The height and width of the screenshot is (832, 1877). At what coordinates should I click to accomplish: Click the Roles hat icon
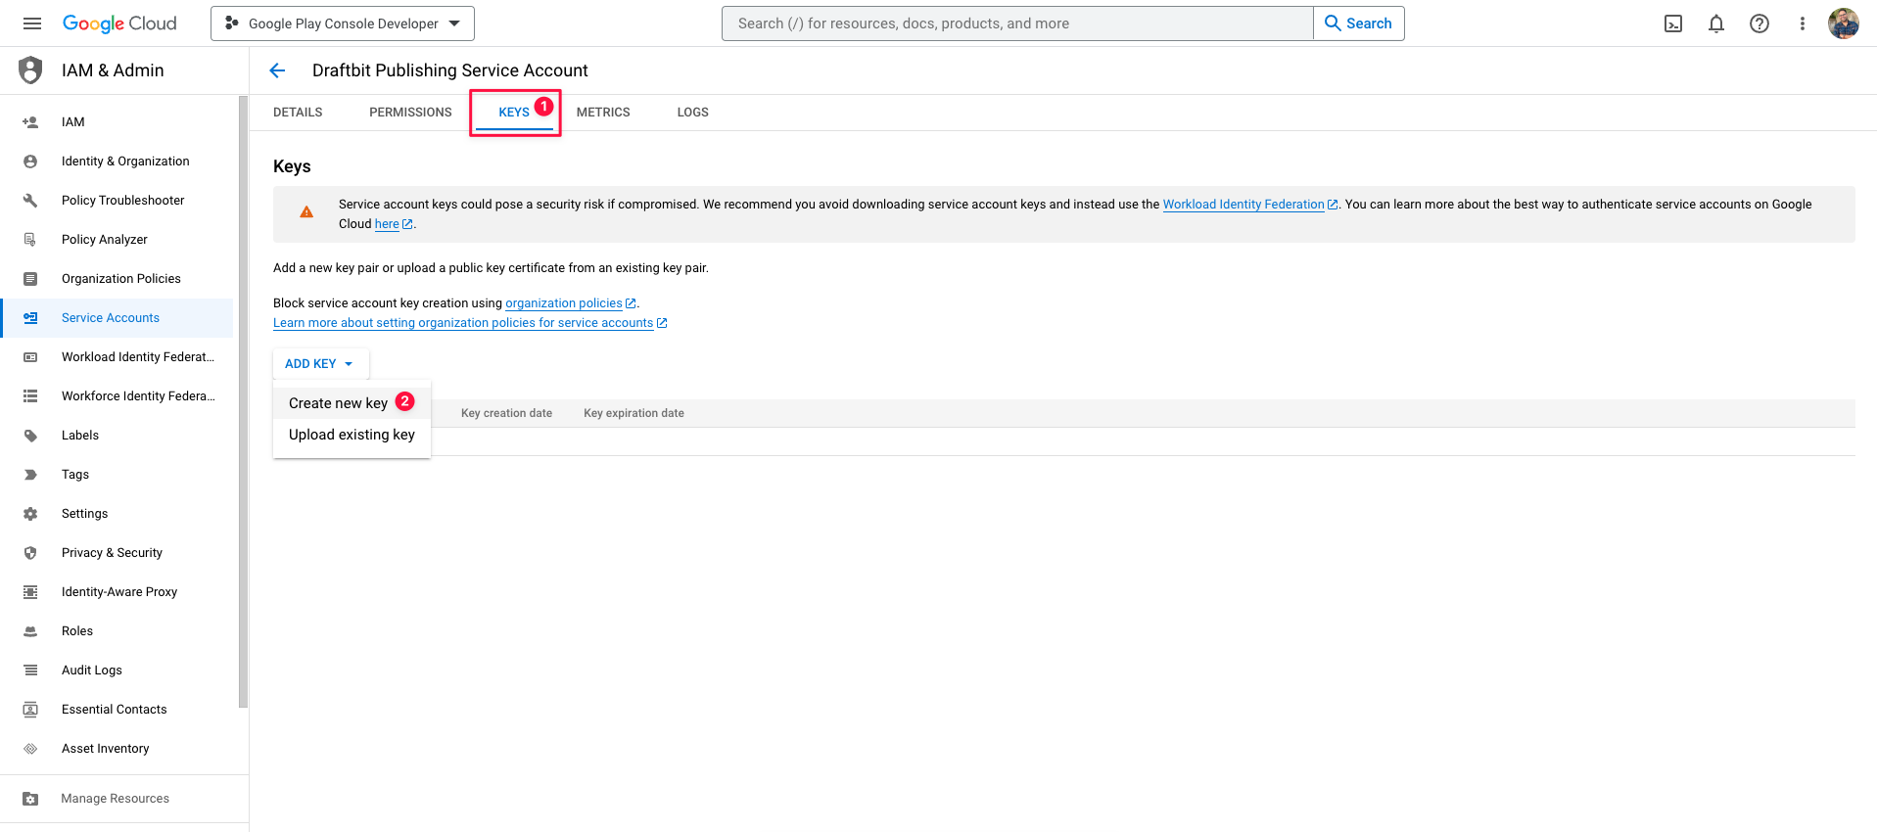(30, 631)
